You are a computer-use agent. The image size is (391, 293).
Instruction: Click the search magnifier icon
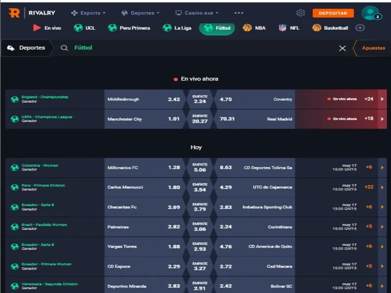coord(65,48)
